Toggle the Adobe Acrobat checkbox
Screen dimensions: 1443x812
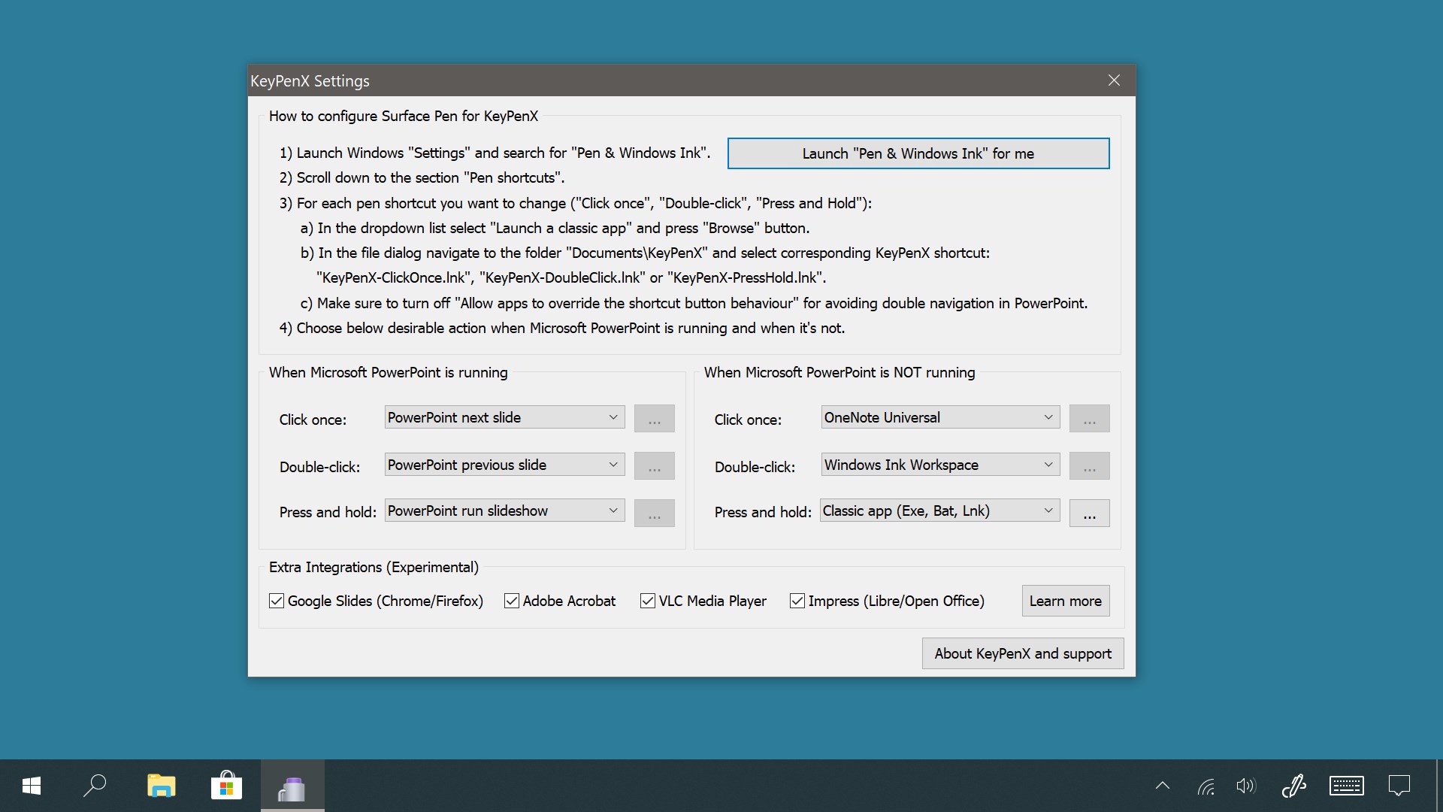click(x=512, y=601)
